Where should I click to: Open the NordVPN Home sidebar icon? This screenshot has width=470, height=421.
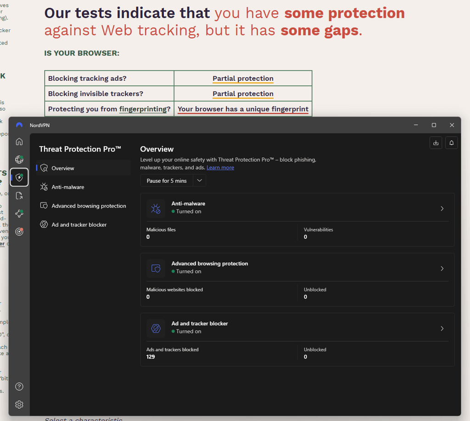coord(19,141)
